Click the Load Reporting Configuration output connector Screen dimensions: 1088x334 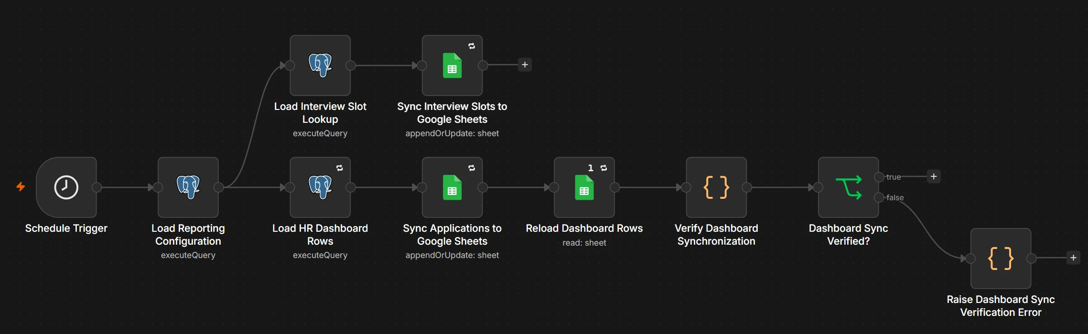(218, 187)
